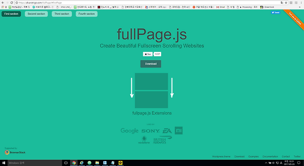
Task: Reload the page with the refresh icon
Action: 12,3
